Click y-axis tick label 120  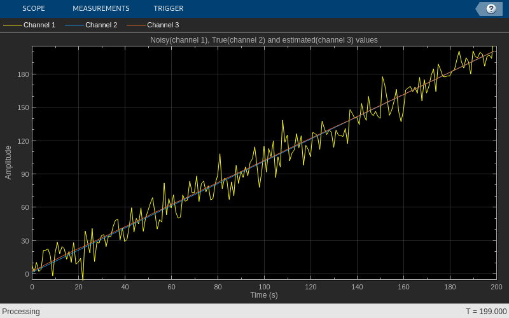coord(23,141)
